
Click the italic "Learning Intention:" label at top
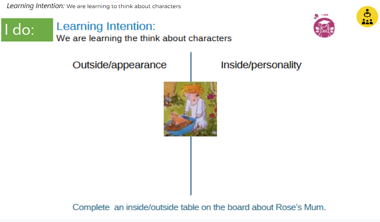(36, 6)
